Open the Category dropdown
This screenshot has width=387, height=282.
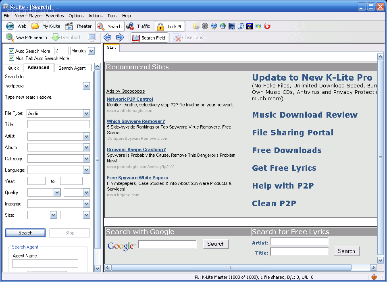[x=86, y=159]
